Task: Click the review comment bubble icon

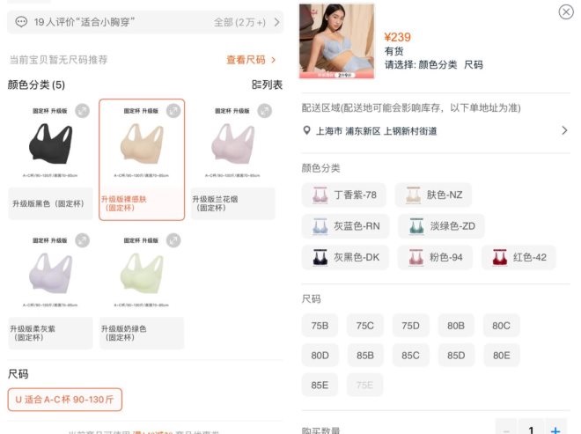Action: coord(21,22)
